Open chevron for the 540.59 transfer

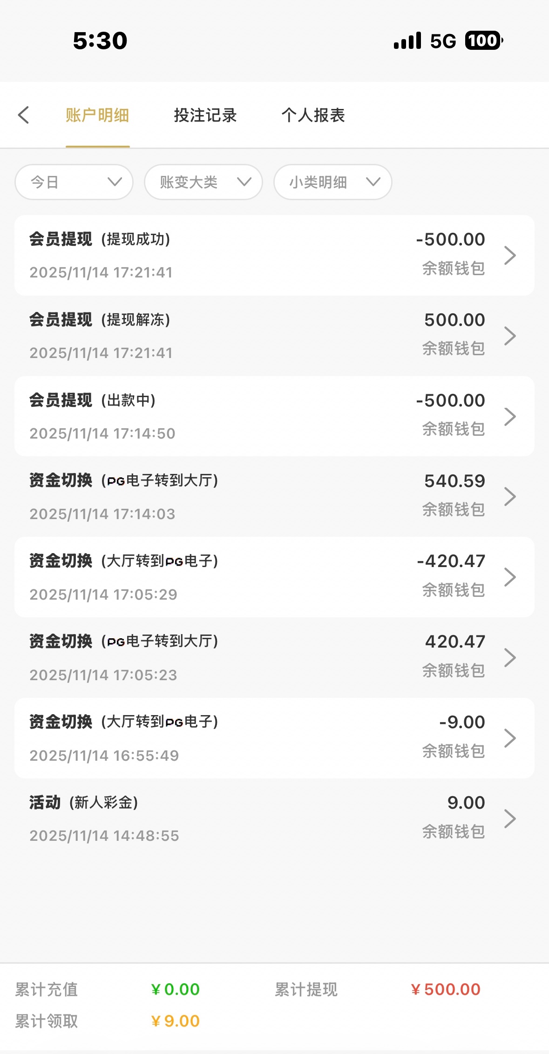(510, 497)
